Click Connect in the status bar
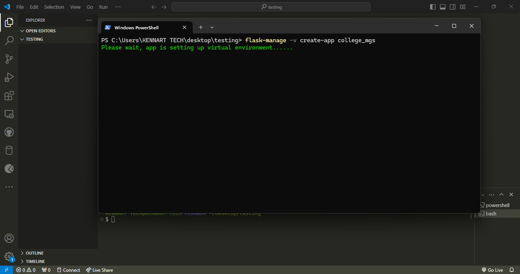 69,270
